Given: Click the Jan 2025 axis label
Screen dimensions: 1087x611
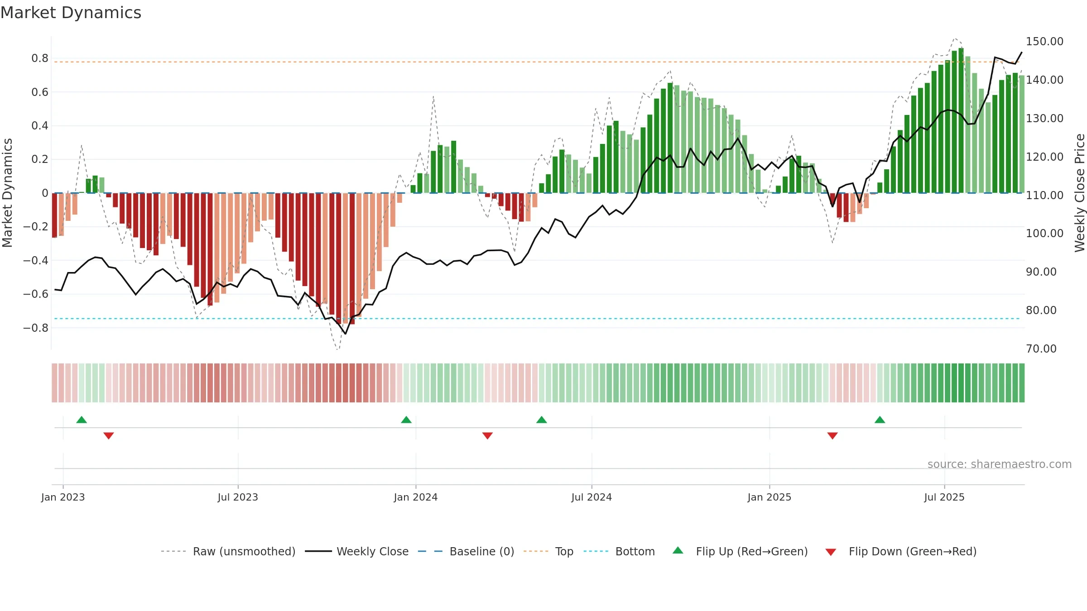Looking at the screenshot, I should [x=770, y=497].
